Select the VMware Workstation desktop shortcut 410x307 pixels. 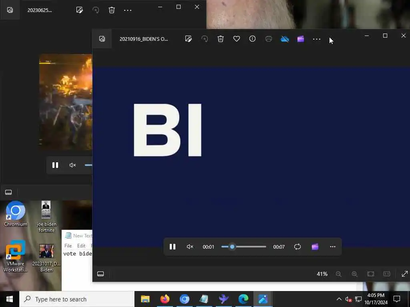pos(16,256)
